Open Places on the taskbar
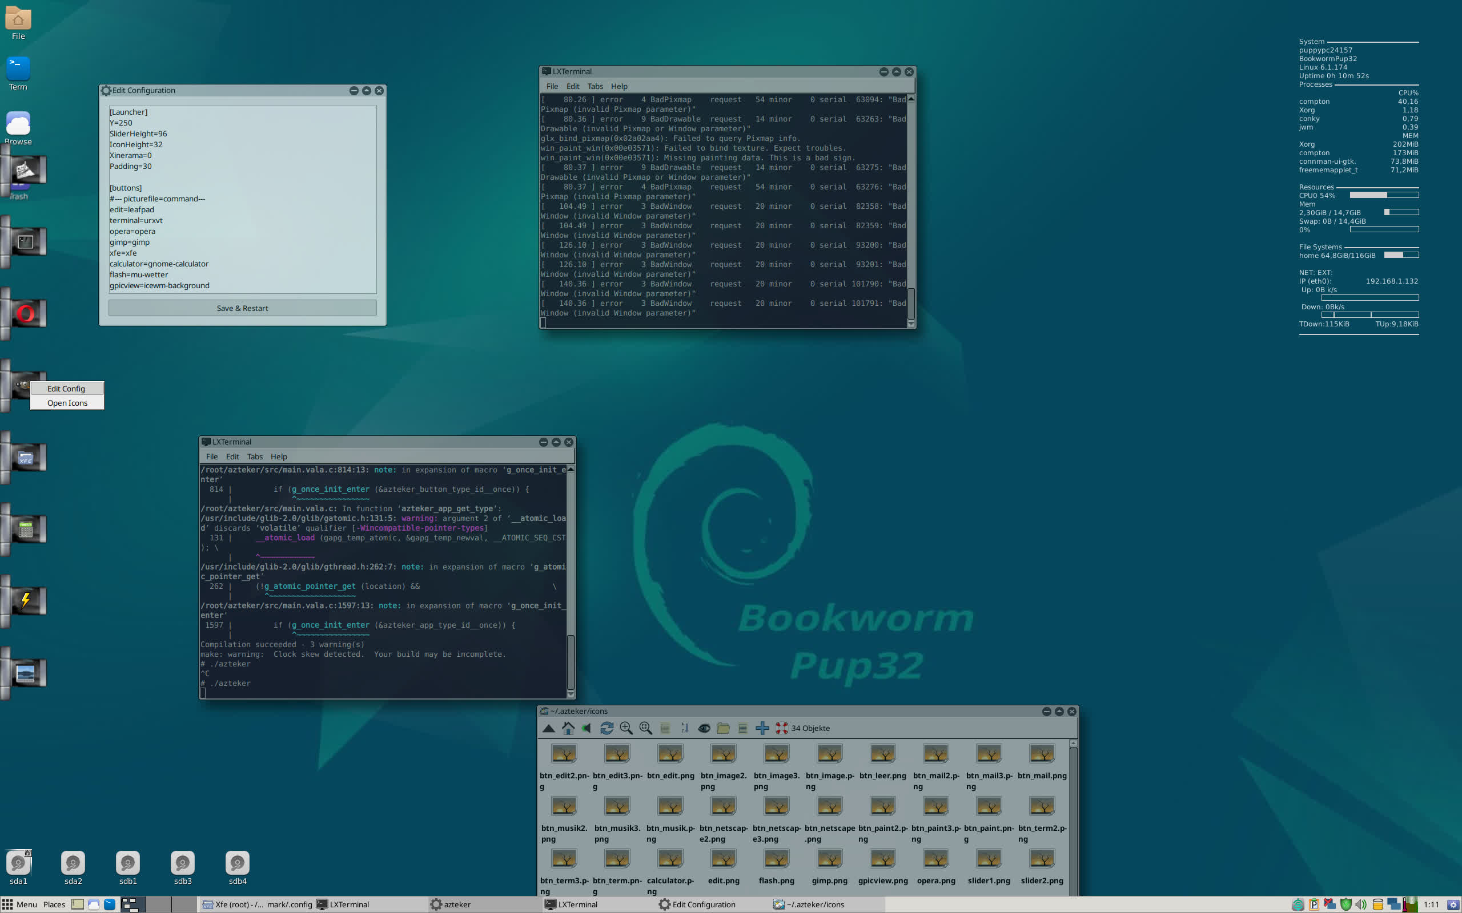Image resolution: width=1462 pixels, height=913 pixels. 54,904
